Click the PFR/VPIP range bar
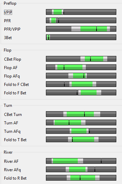Viewport: 122px width, 184px height. 81,29
